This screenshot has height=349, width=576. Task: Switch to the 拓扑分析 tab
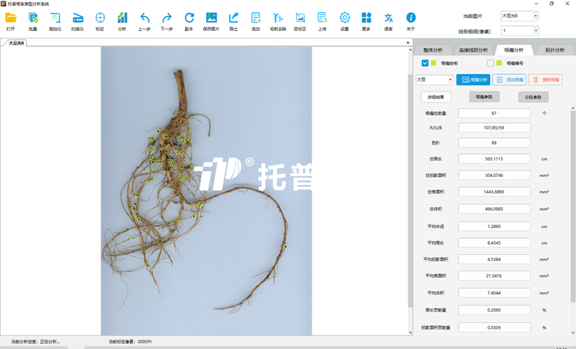coord(554,50)
